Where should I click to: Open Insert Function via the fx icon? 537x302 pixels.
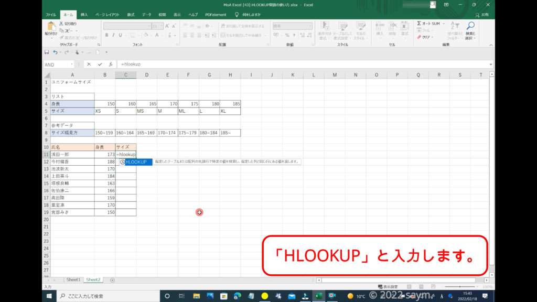tap(111, 64)
